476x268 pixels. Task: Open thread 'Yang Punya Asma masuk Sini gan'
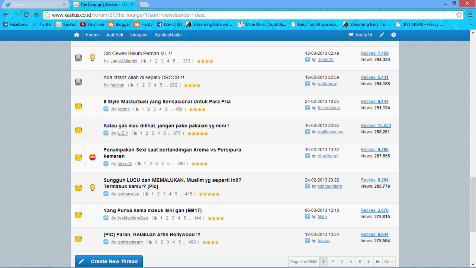tap(152, 211)
